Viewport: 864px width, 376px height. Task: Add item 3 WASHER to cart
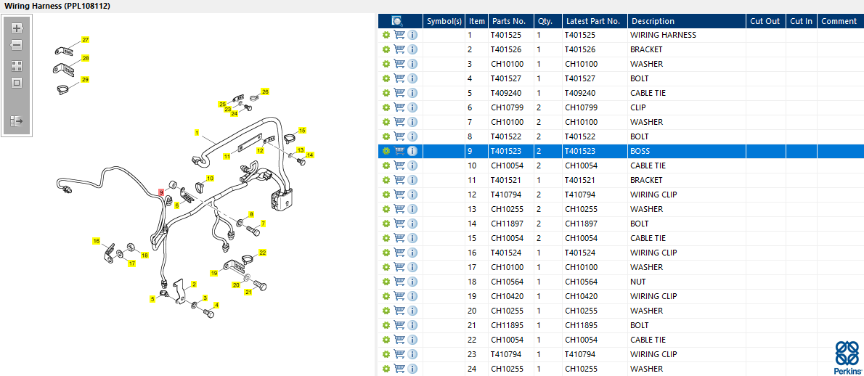click(399, 64)
